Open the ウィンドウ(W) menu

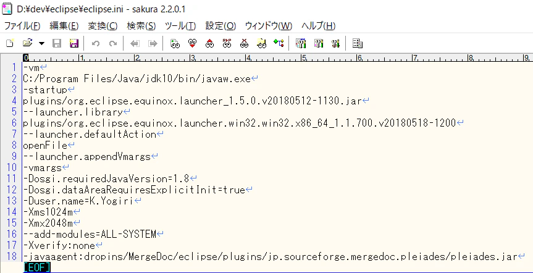pos(269,26)
